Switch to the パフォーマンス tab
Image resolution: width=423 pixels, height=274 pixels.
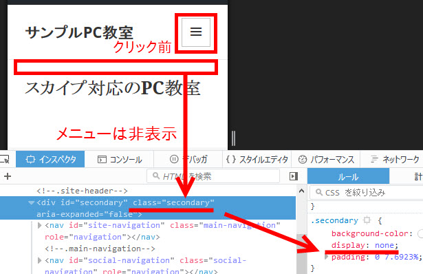(326, 159)
